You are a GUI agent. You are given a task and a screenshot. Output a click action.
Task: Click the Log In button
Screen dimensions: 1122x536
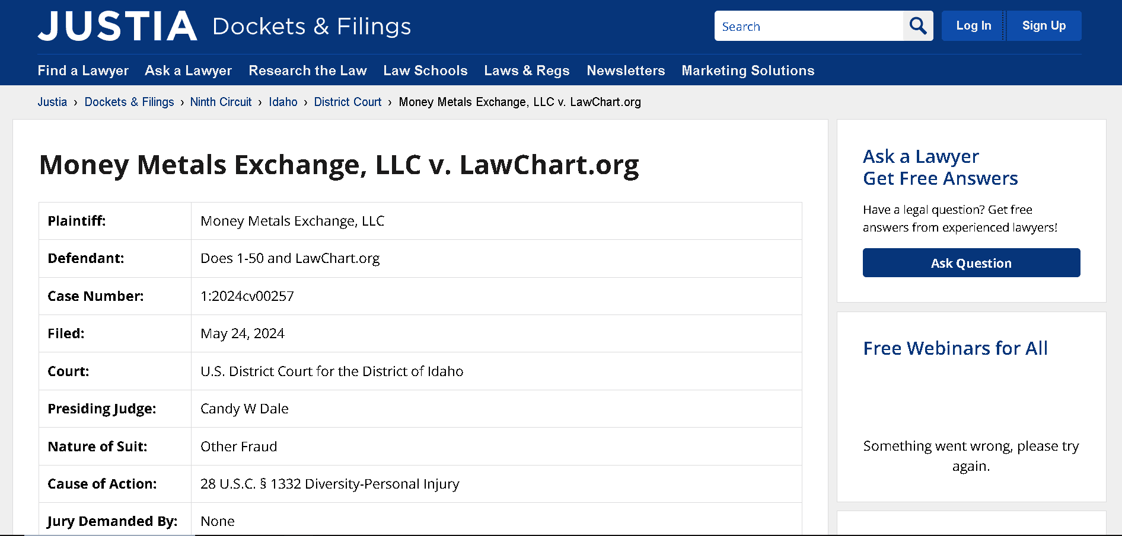[x=973, y=26]
